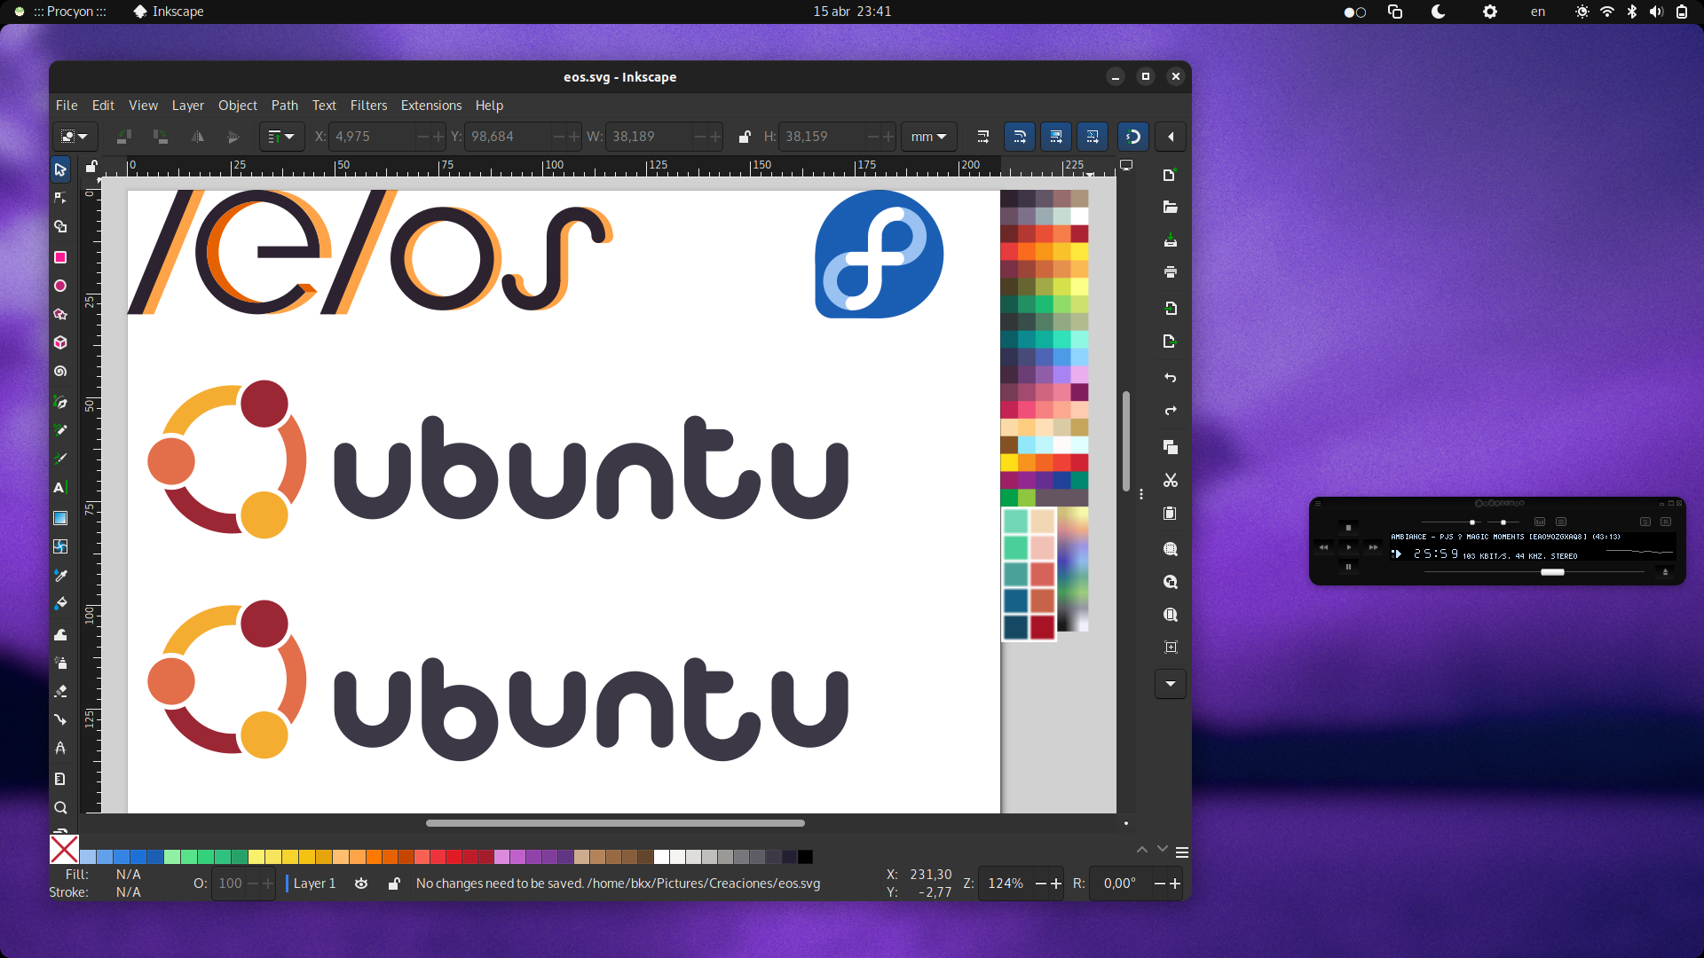Click the Undo arrow icon

pos(1170,378)
